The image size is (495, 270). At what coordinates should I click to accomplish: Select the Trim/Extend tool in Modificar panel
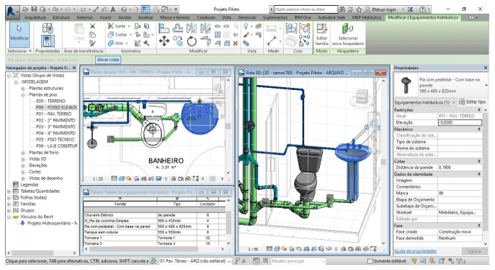pos(205,41)
